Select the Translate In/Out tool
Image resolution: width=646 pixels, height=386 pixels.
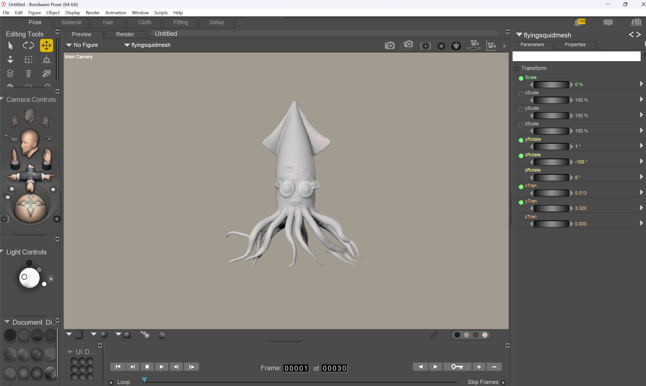click(10, 60)
